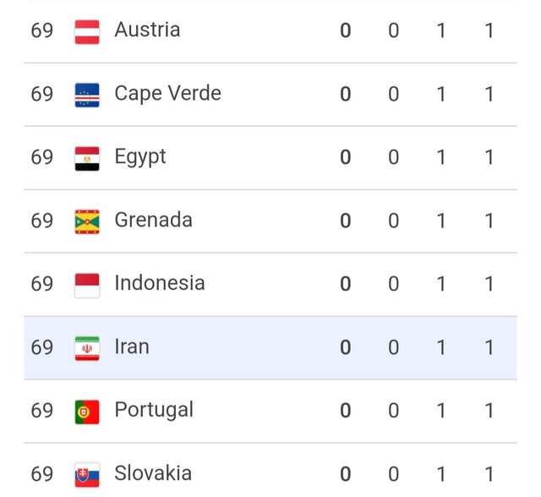Click the Cape Verde flag icon
Screen dimensions: 541x497
click(87, 94)
